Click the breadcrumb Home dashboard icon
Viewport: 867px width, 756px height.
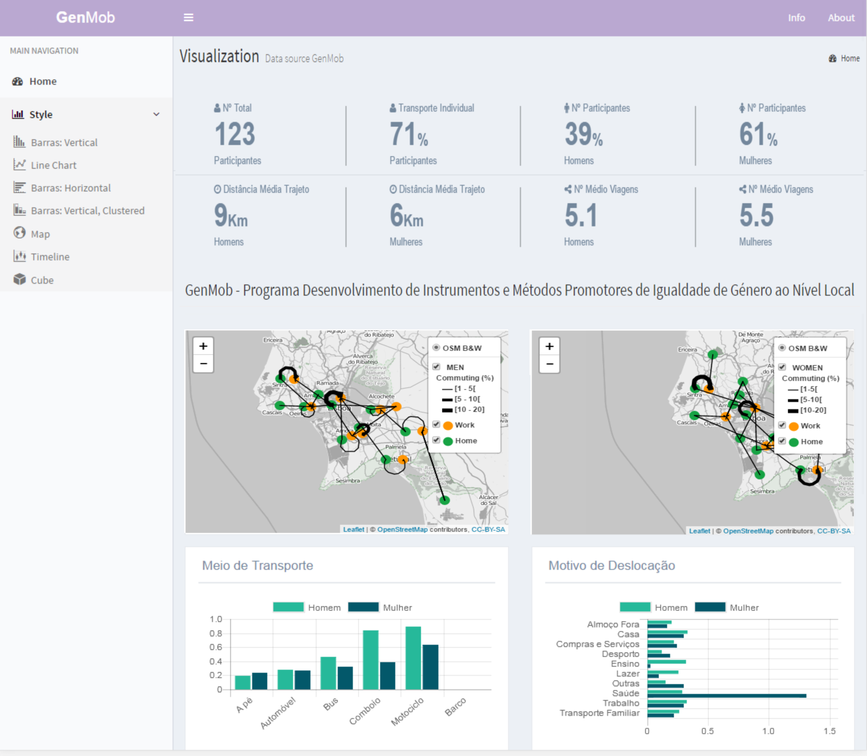tap(833, 59)
